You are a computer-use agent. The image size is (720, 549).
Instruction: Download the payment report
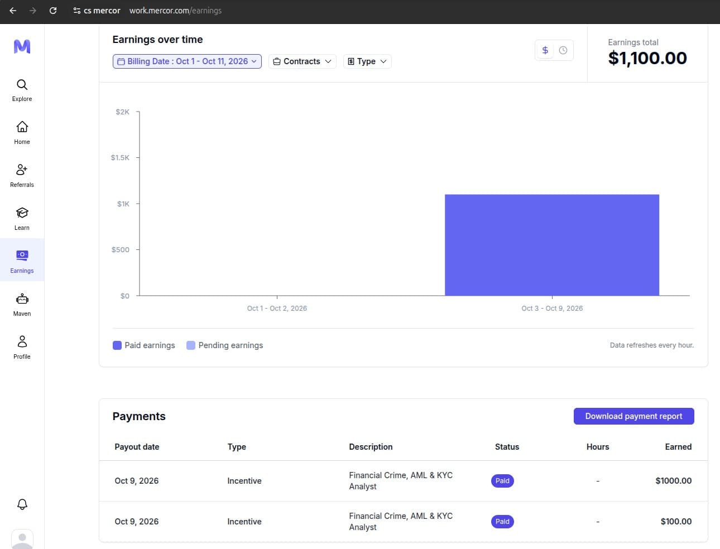[x=633, y=416]
